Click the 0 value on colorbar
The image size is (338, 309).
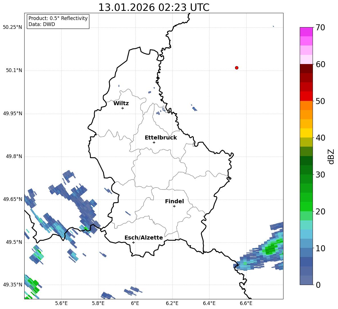(x=318, y=285)
